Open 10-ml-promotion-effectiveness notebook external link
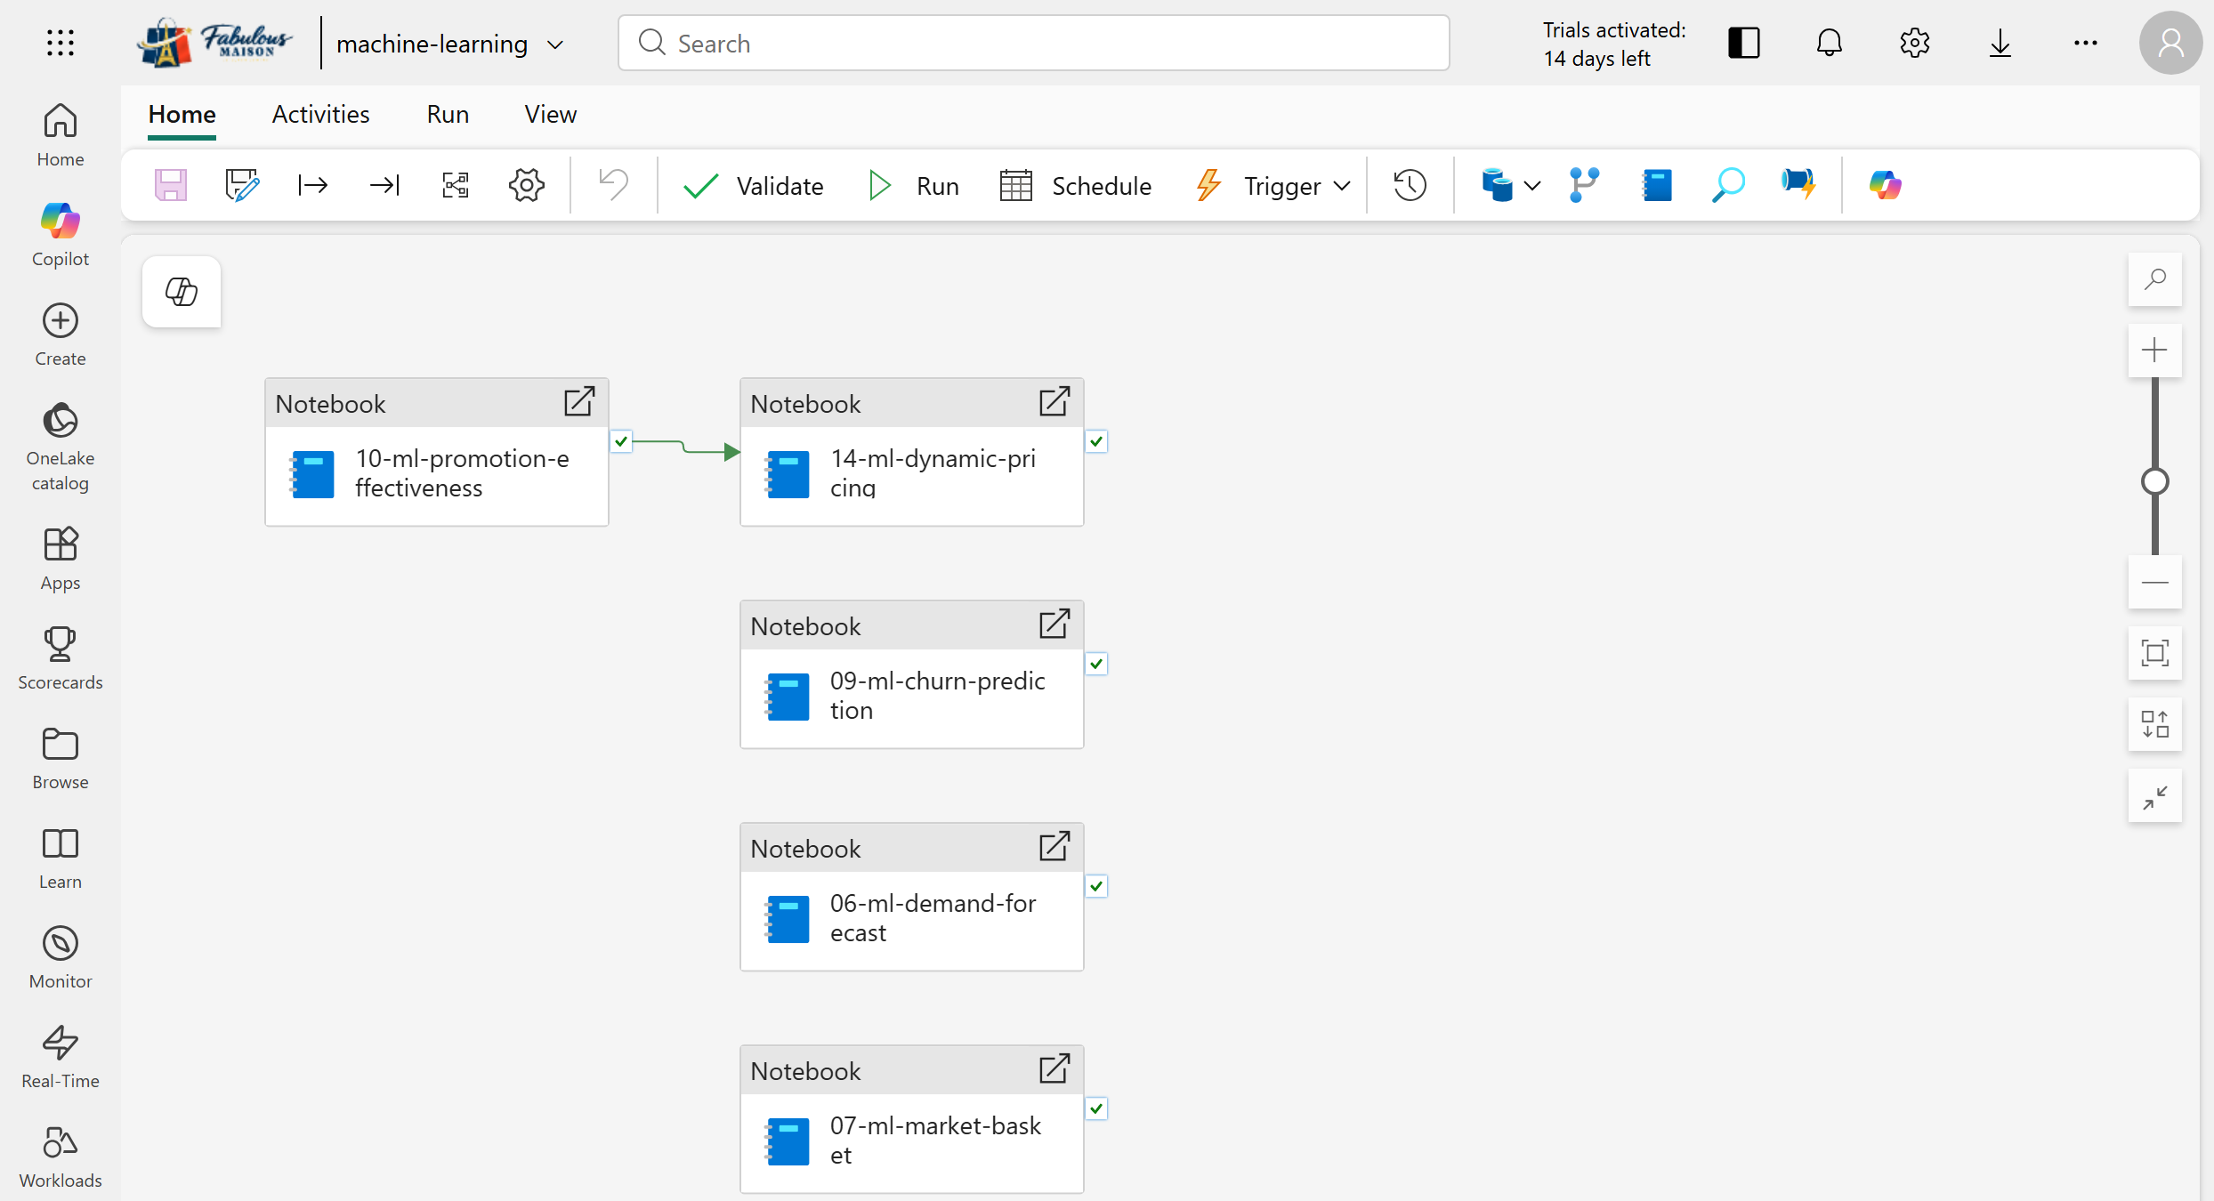Image resolution: width=2214 pixels, height=1201 pixels. 579,402
